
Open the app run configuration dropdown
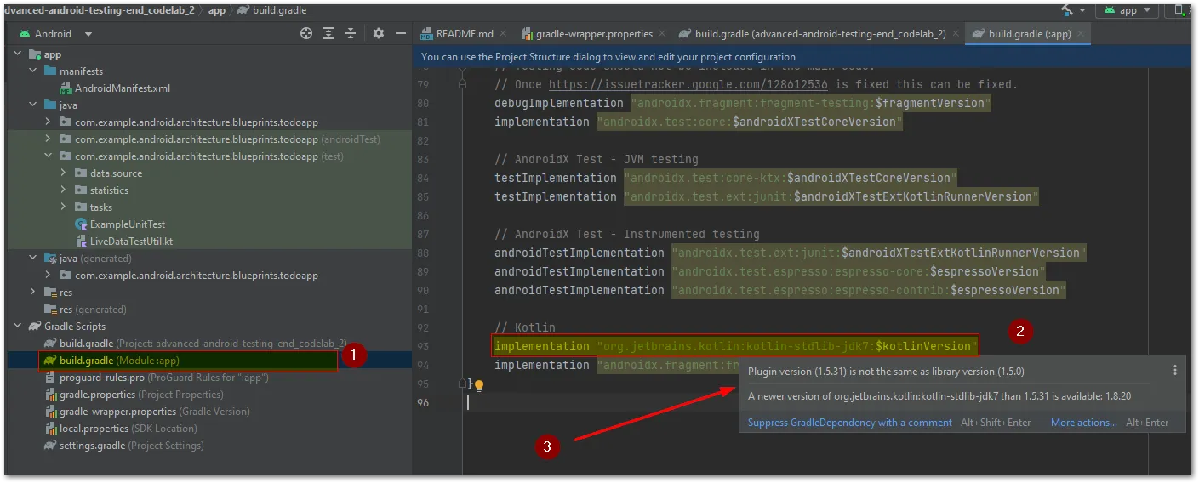tap(1128, 10)
